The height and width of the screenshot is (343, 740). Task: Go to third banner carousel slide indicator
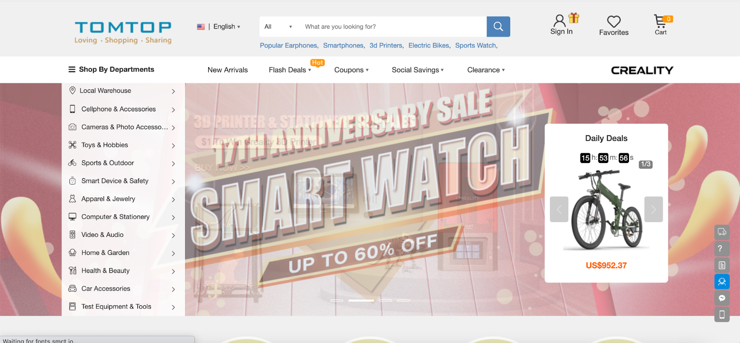(386, 301)
